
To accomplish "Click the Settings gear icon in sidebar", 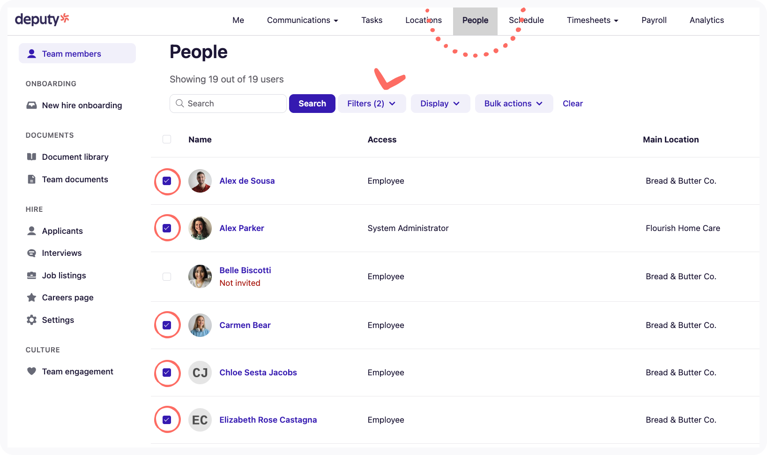I will 31,320.
